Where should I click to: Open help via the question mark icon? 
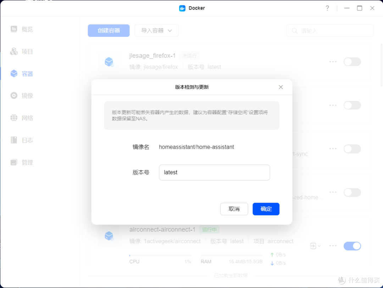click(x=327, y=8)
